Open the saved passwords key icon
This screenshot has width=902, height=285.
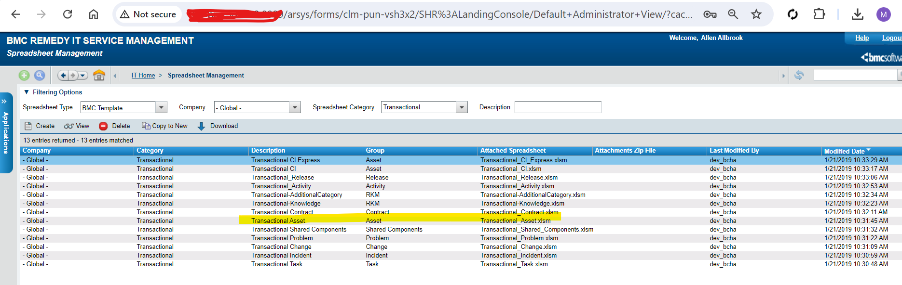coord(710,14)
